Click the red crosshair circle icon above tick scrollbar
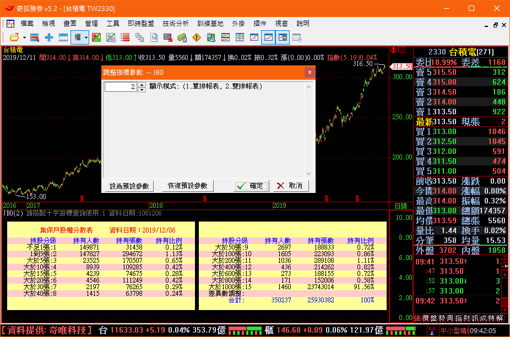The width and height of the screenshot is (510, 337). tap(505, 259)
